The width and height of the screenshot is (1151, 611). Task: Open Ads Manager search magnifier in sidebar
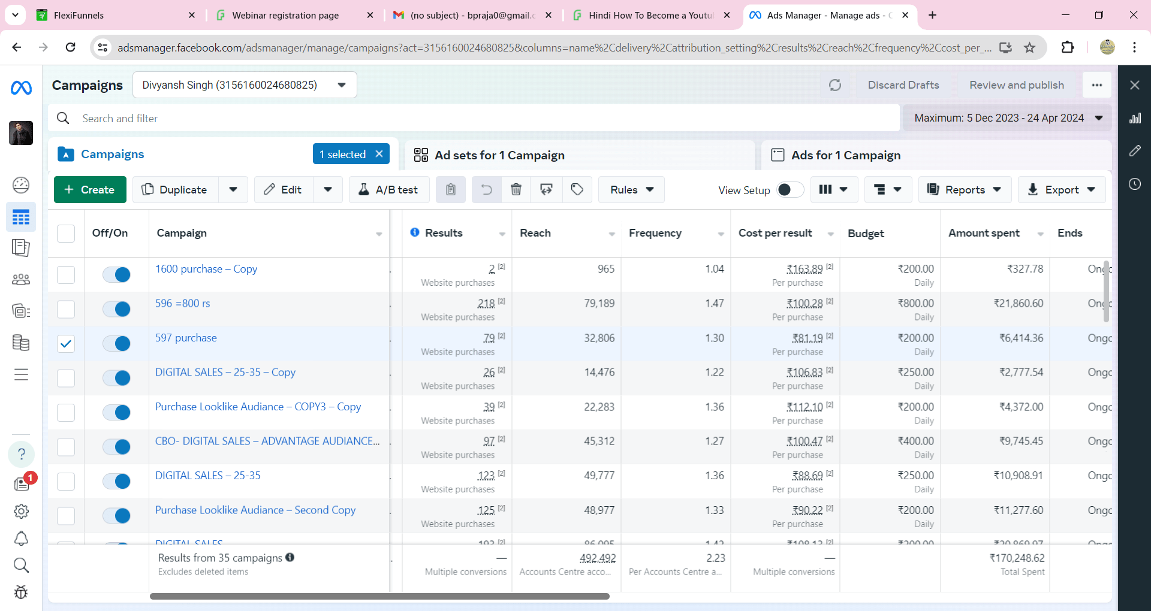click(21, 565)
